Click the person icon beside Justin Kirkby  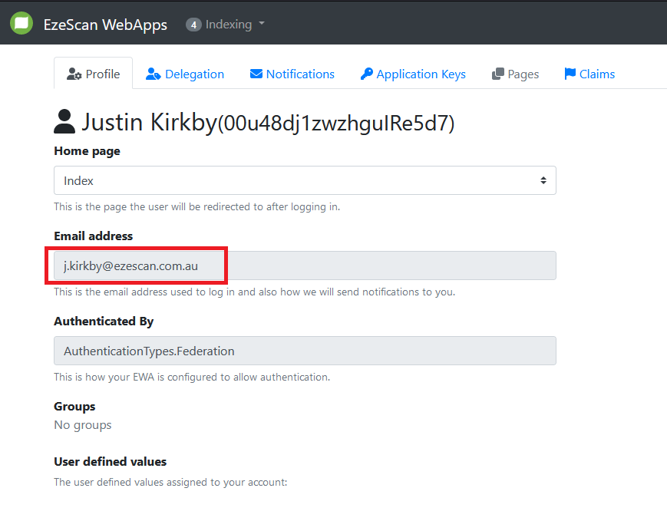[x=64, y=121]
